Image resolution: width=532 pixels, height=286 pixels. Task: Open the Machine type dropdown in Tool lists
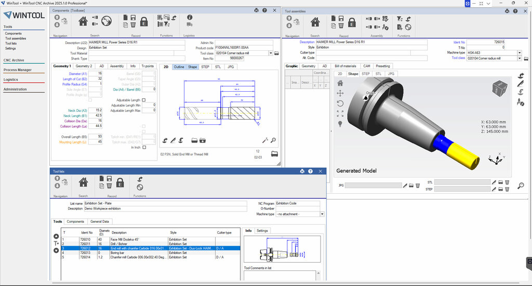(x=322, y=214)
